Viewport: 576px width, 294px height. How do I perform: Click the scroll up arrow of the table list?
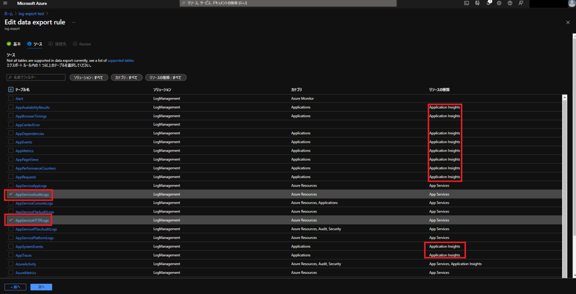pos(564,97)
